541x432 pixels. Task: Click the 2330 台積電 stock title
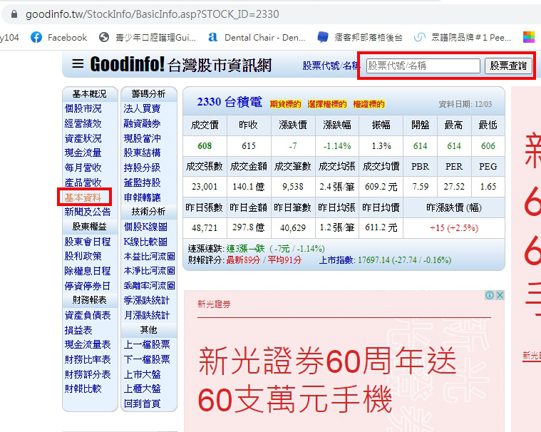point(230,102)
